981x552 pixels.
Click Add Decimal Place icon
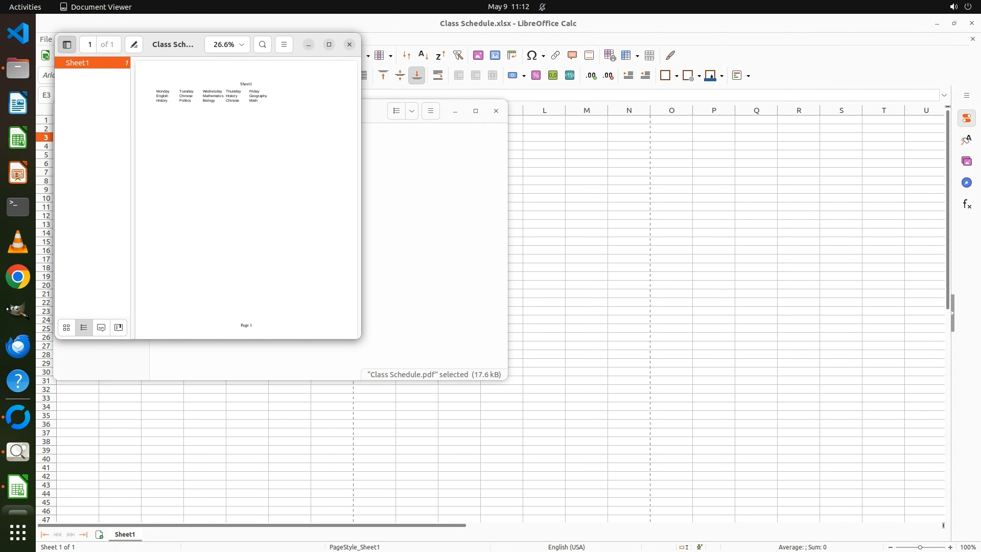591,76
